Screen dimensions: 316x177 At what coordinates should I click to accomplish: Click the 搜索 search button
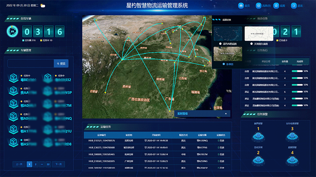(x=61, y=63)
